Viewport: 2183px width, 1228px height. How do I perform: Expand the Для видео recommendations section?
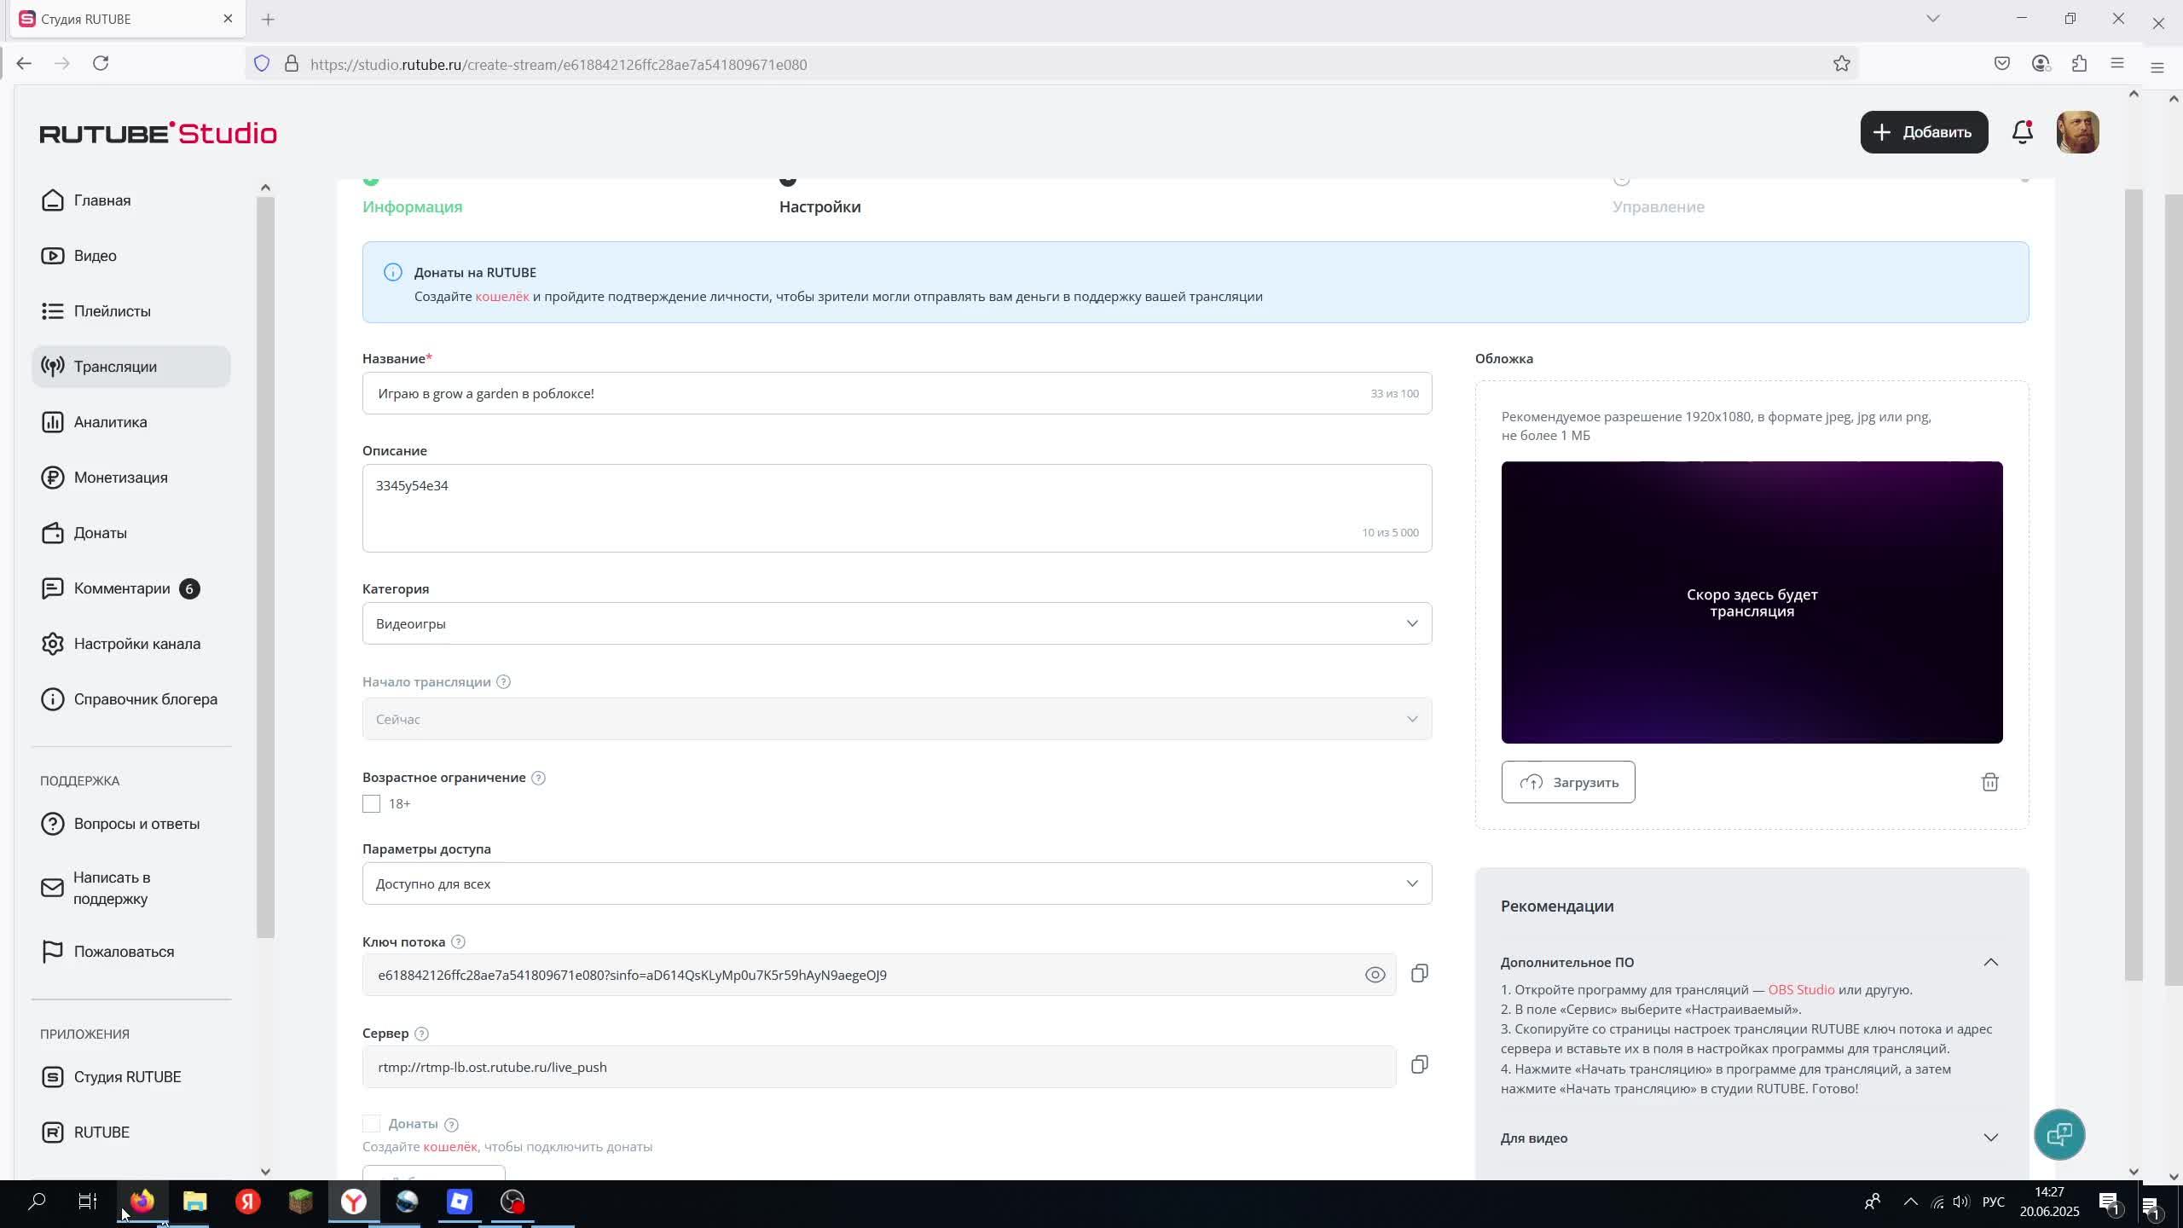pos(1990,1138)
